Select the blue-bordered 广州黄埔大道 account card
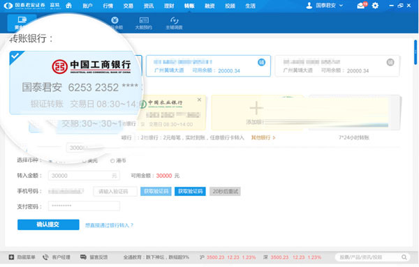 click(x=208, y=66)
